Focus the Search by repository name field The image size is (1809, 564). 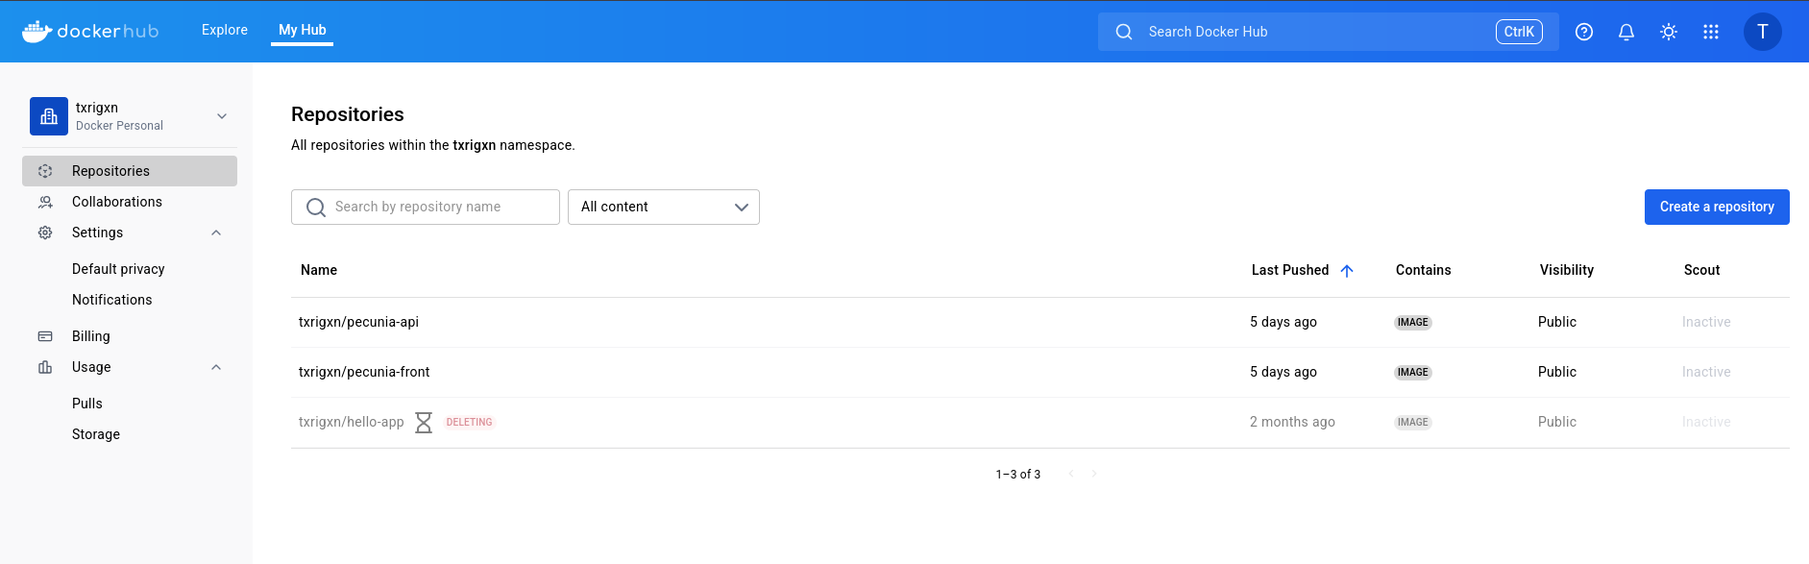click(426, 208)
